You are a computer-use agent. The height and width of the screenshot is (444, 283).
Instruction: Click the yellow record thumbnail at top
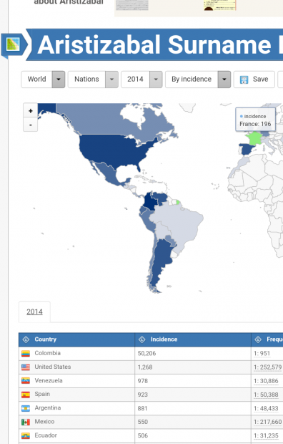(x=219, y=5)
